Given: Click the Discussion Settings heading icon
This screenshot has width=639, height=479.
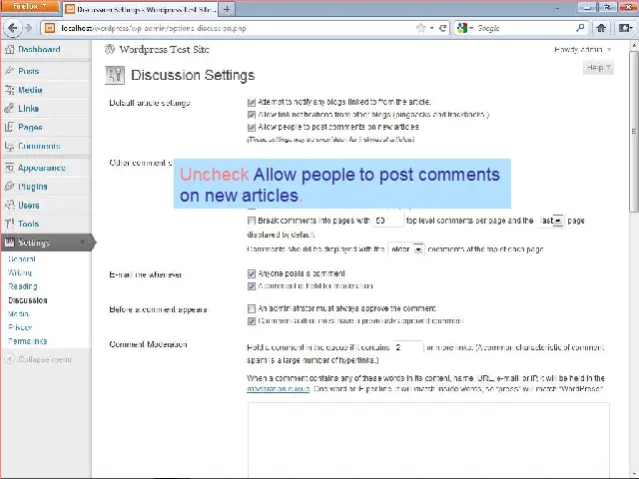Looking at the screenshot, I should tap(115, 75).
